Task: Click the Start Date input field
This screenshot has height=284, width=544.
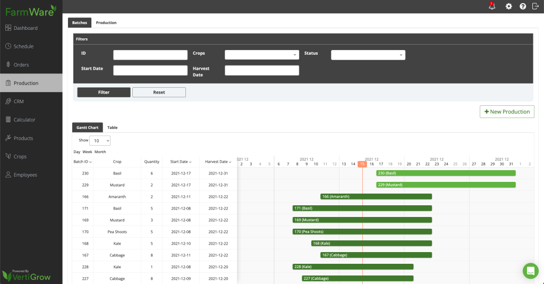Action: click(150, 70)
